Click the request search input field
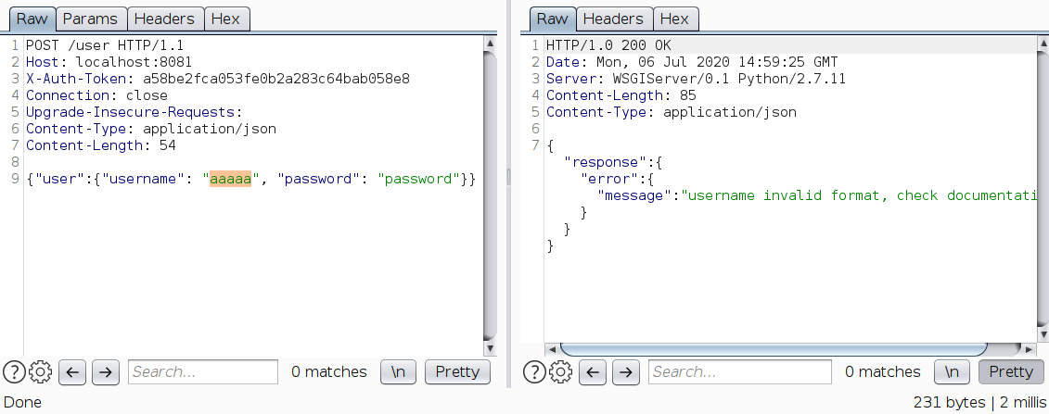1049x414 pixels. 202,372
